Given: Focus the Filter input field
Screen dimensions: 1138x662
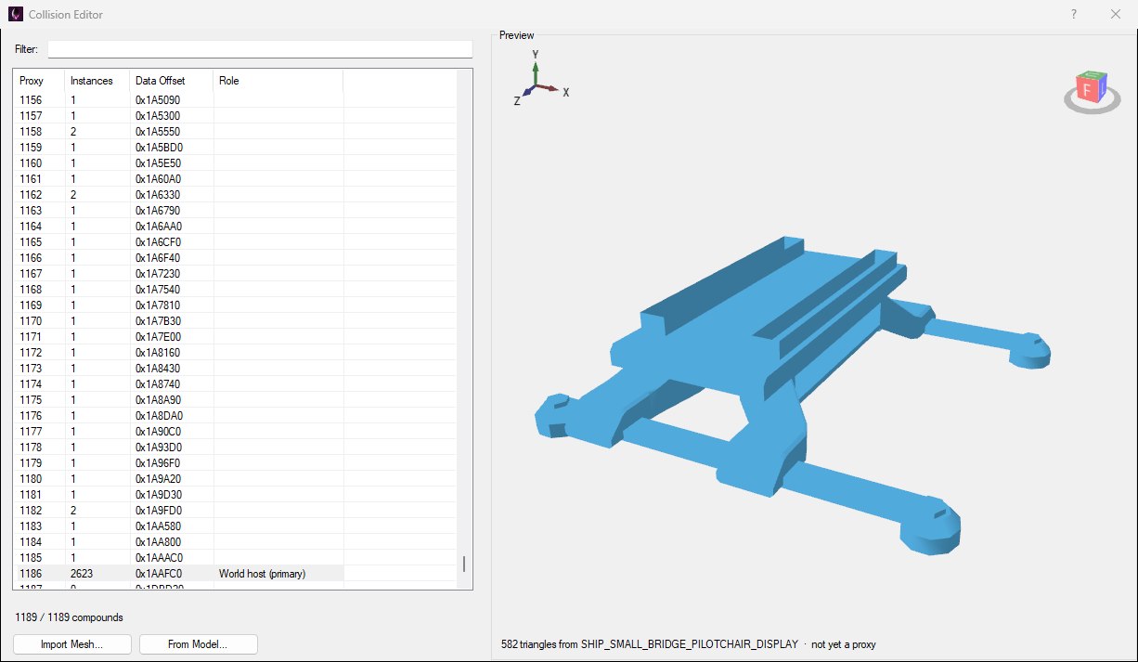Looking at the screenshot, I should click(260, 48).
